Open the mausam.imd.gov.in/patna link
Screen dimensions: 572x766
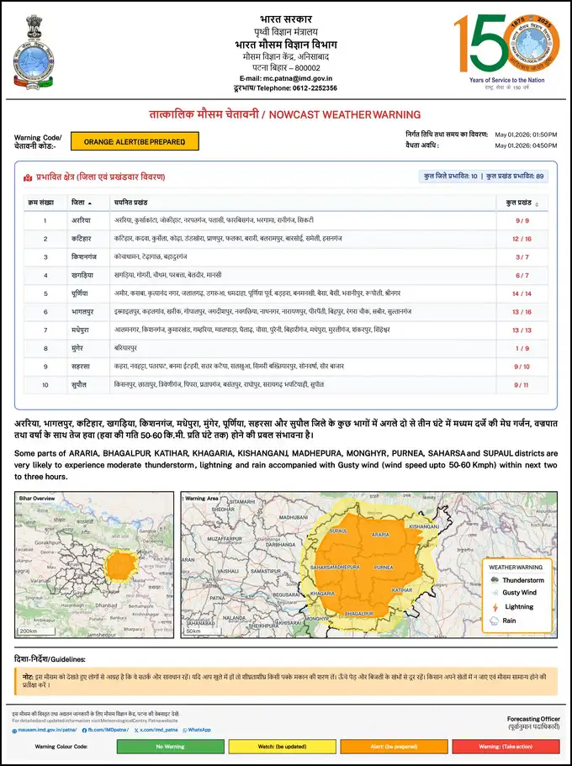tap(45, 730)
